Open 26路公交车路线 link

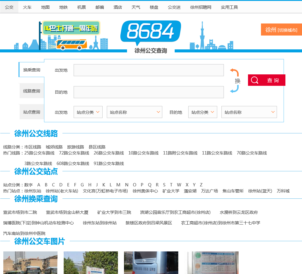(109, 153)
